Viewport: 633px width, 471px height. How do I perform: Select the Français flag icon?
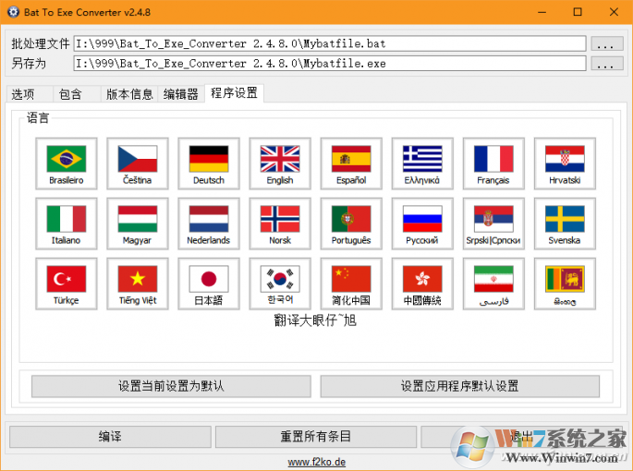(x=493, y=163)
